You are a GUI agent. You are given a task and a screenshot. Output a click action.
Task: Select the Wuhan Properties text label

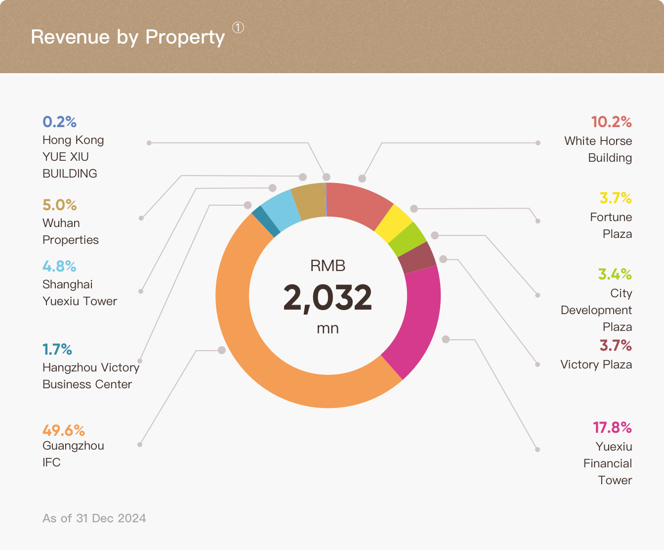(70, 231)
